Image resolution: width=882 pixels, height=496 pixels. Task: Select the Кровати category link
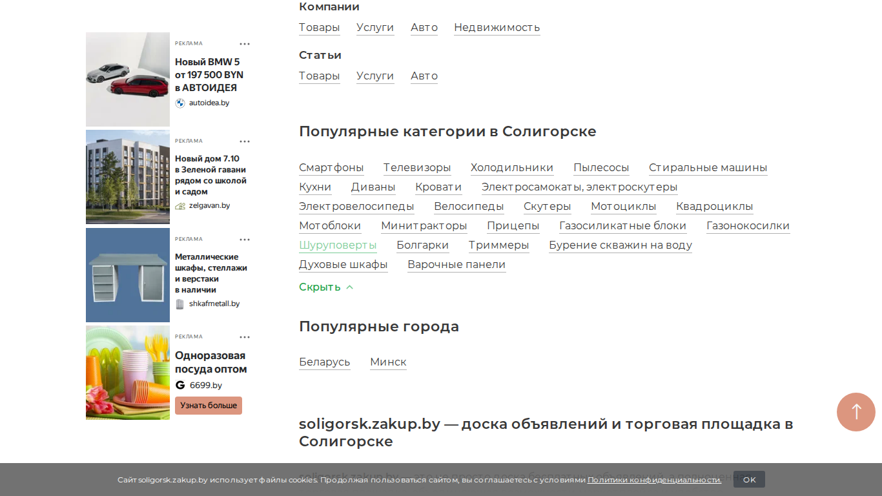[438, 187]
